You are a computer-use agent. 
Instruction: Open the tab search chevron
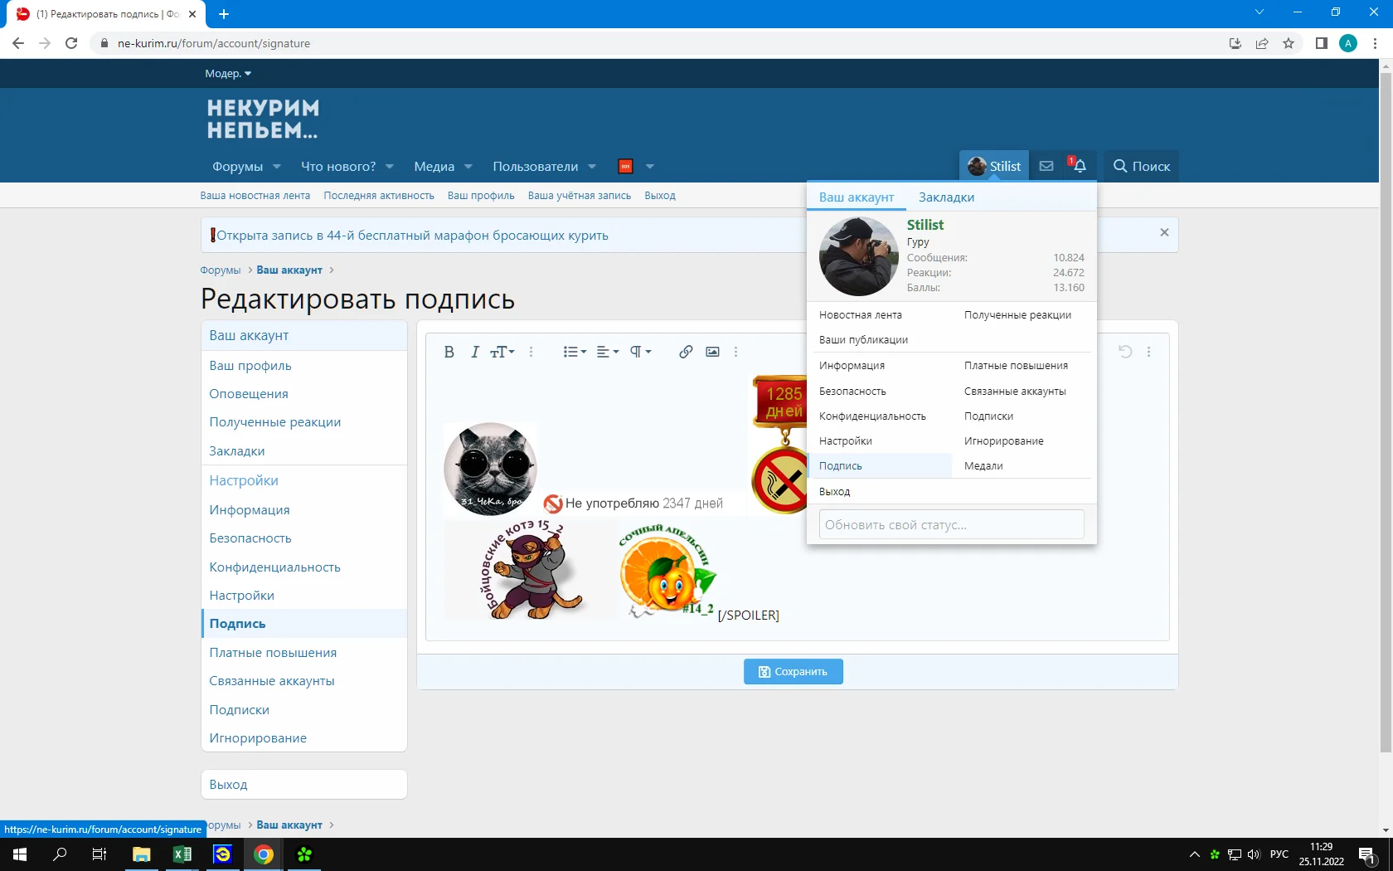(x=1260, y=12)
